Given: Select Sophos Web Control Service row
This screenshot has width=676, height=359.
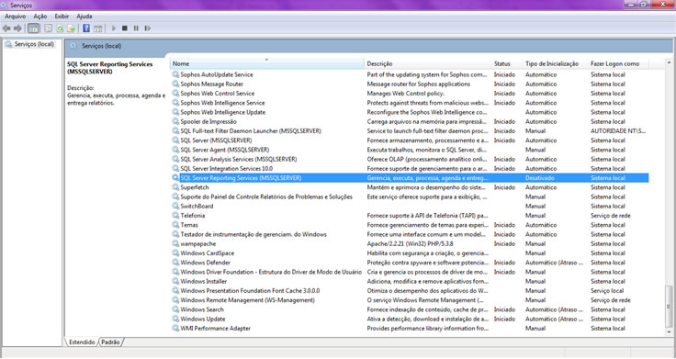Looking at the screenshot, I should (x=410, y=94).
